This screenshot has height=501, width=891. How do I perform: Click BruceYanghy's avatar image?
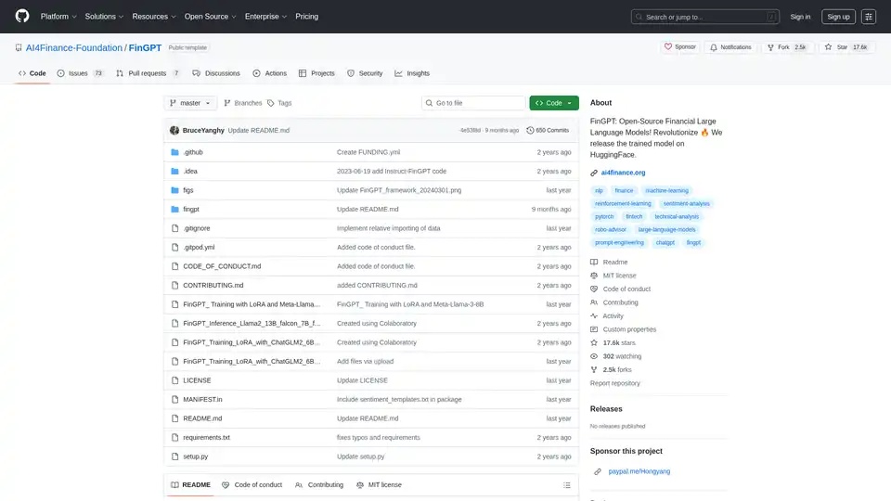(x=174, y=131)
